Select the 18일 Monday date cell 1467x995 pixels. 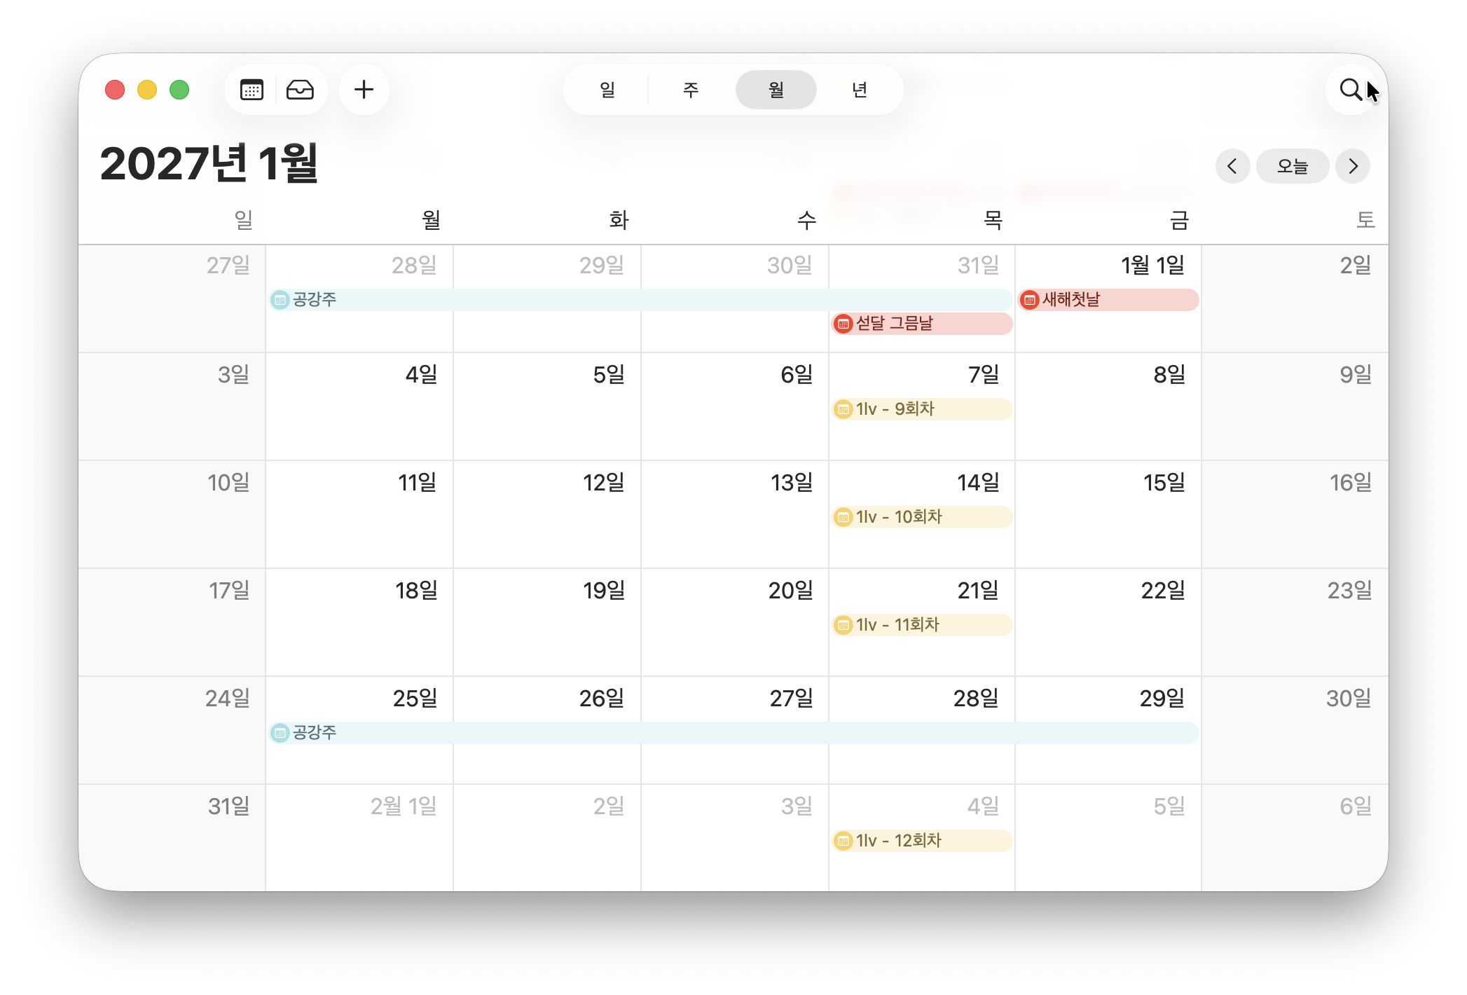[x=359, y=623]
